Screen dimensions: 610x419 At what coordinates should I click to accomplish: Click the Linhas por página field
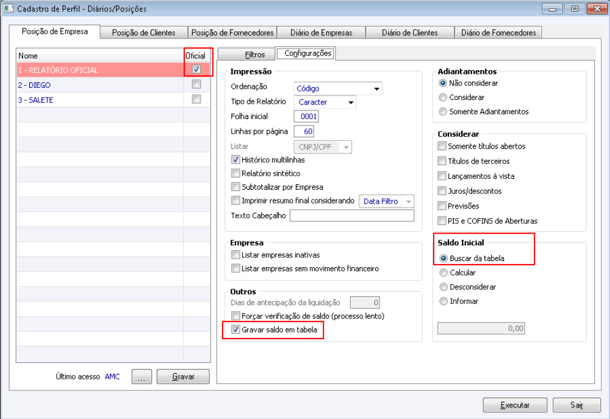pos(304,131)
